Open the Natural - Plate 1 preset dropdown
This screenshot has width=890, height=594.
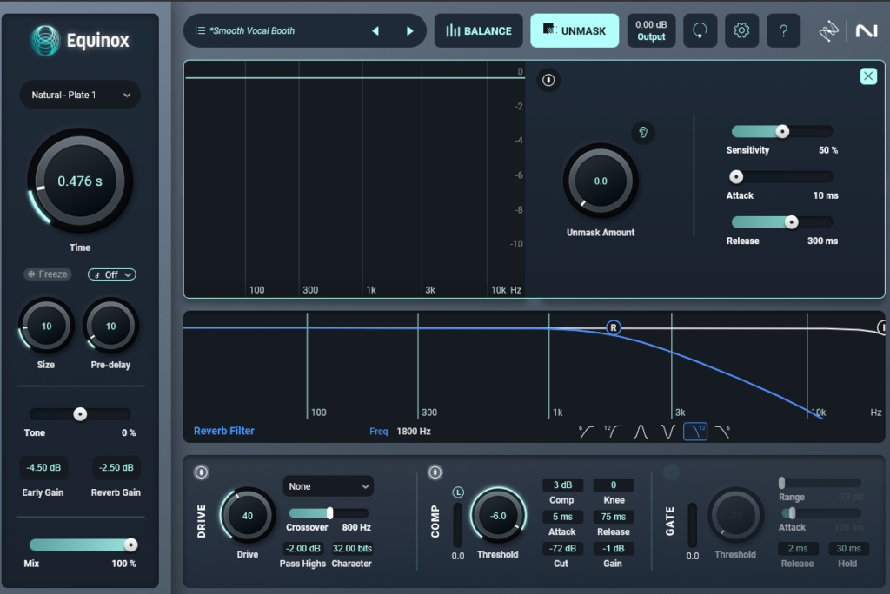pos(79,95)
